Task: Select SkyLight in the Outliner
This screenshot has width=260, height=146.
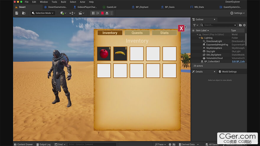Action: pyautogui.click(x=211, y=52)
